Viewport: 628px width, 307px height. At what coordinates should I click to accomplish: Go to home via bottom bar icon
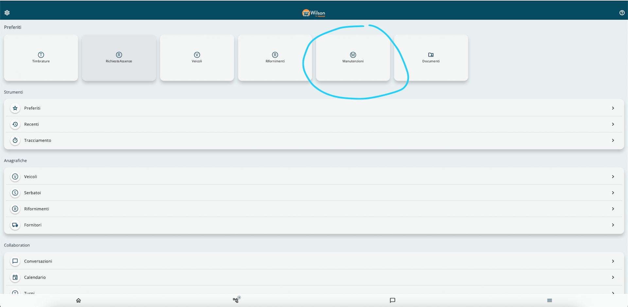(78, 300)
